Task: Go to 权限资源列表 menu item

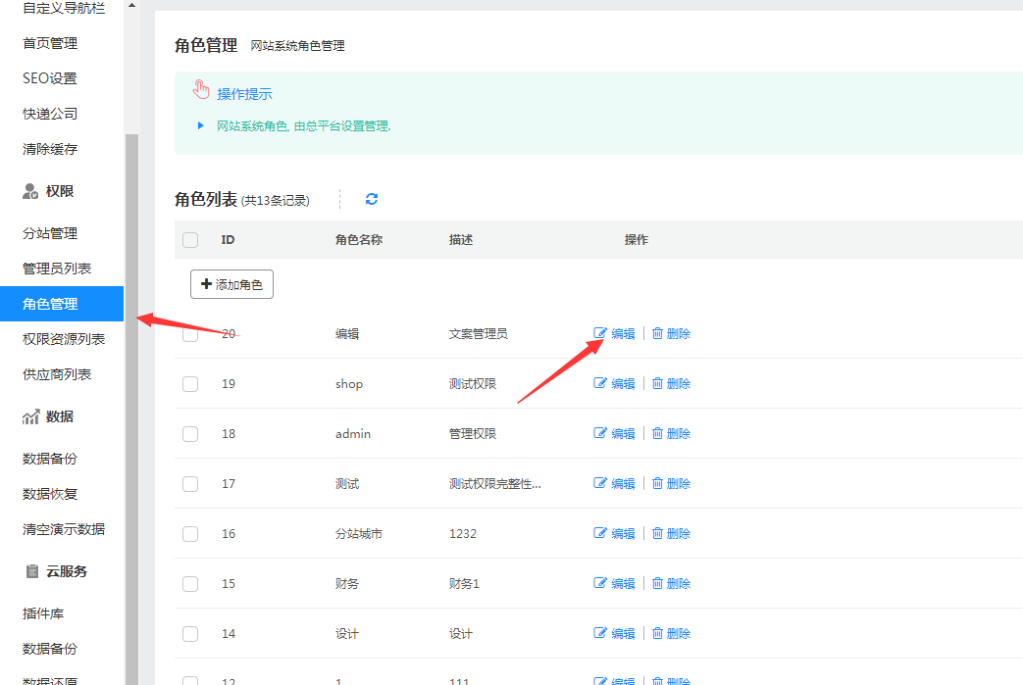Action: (x=64, y=339)
